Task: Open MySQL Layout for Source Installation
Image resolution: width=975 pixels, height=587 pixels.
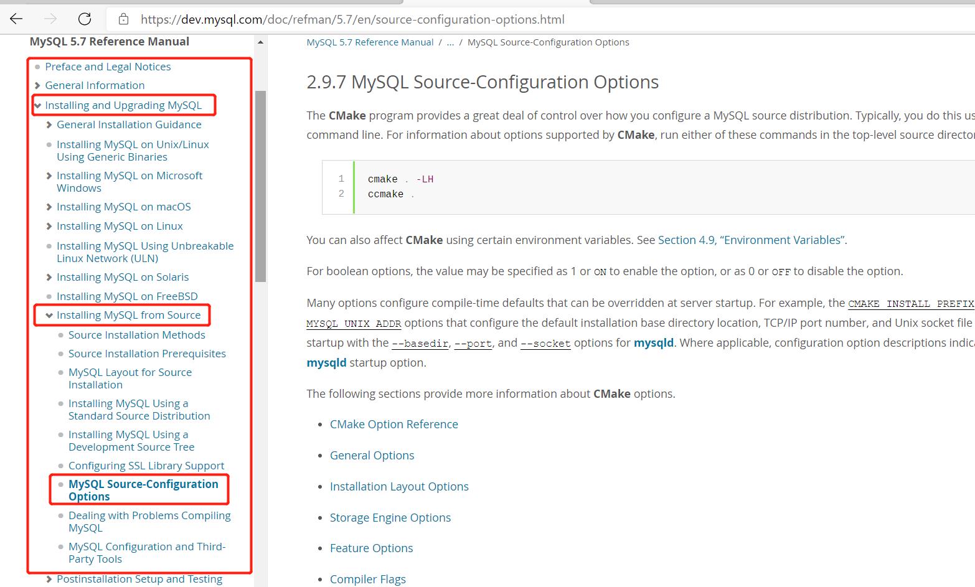Action: click(130, 378)
